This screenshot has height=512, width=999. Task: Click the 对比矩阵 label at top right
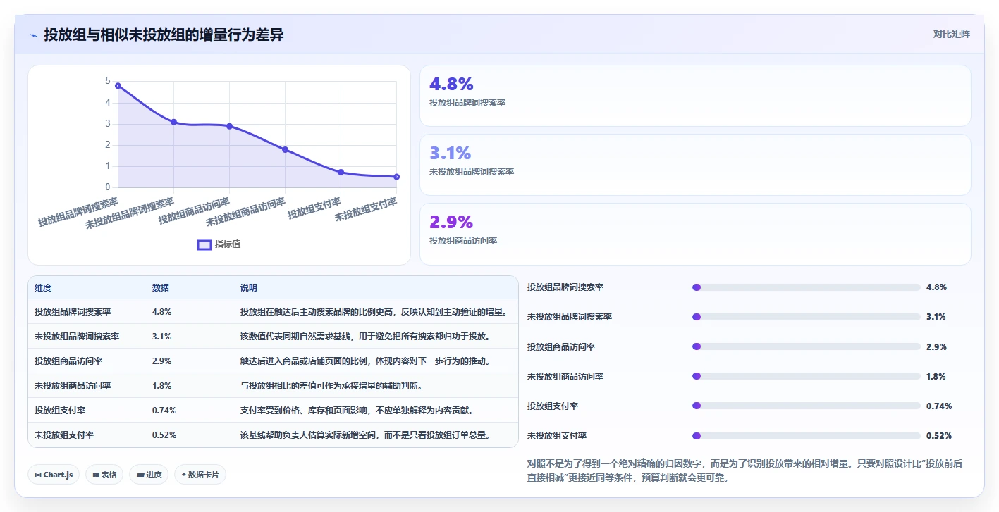[951, 34]
